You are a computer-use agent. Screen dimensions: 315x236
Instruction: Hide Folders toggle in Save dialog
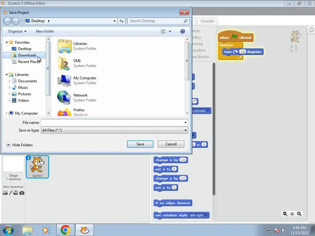pyautogui.click(x=19, y=145)
